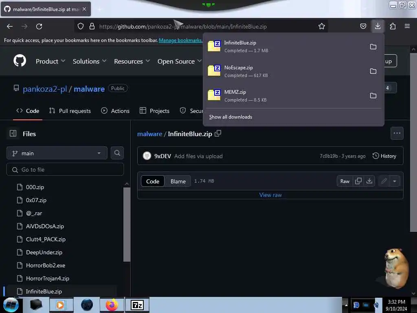Open 0x07.zip in the file tree
This screenshot has height=313, width=417.
click(36, 200)
